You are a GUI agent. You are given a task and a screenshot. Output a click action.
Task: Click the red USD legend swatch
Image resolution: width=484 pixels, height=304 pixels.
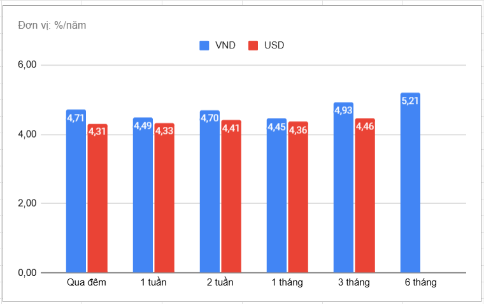coord(253,45)
